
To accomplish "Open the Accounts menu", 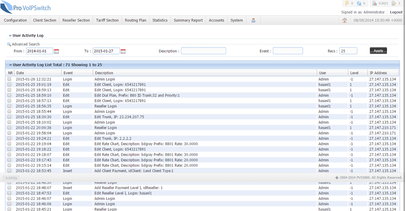I will [216, 20].
